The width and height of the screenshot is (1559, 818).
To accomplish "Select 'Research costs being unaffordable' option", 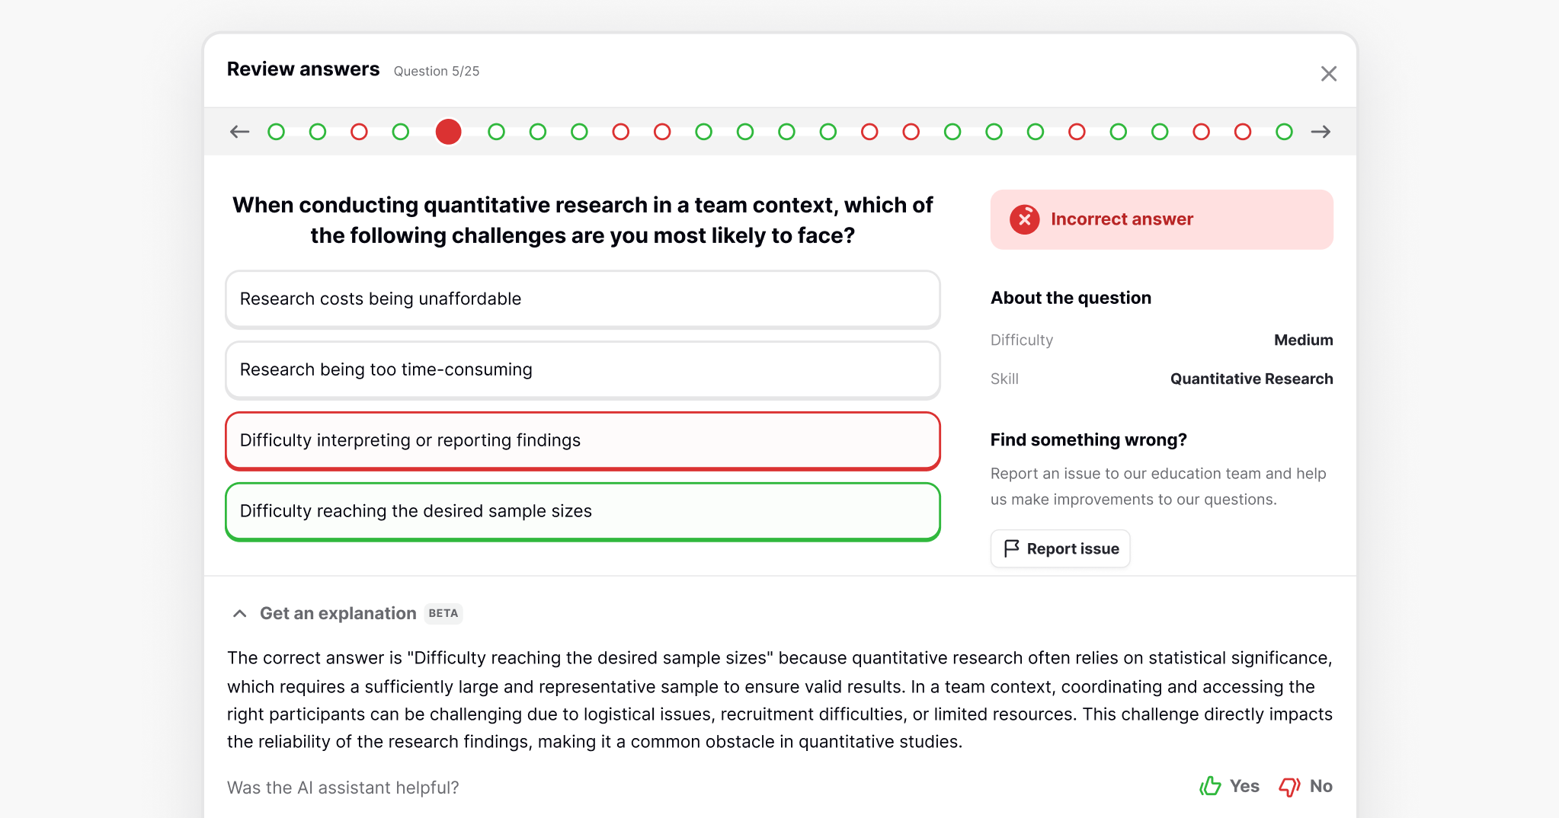I will (x=582, y=299).
